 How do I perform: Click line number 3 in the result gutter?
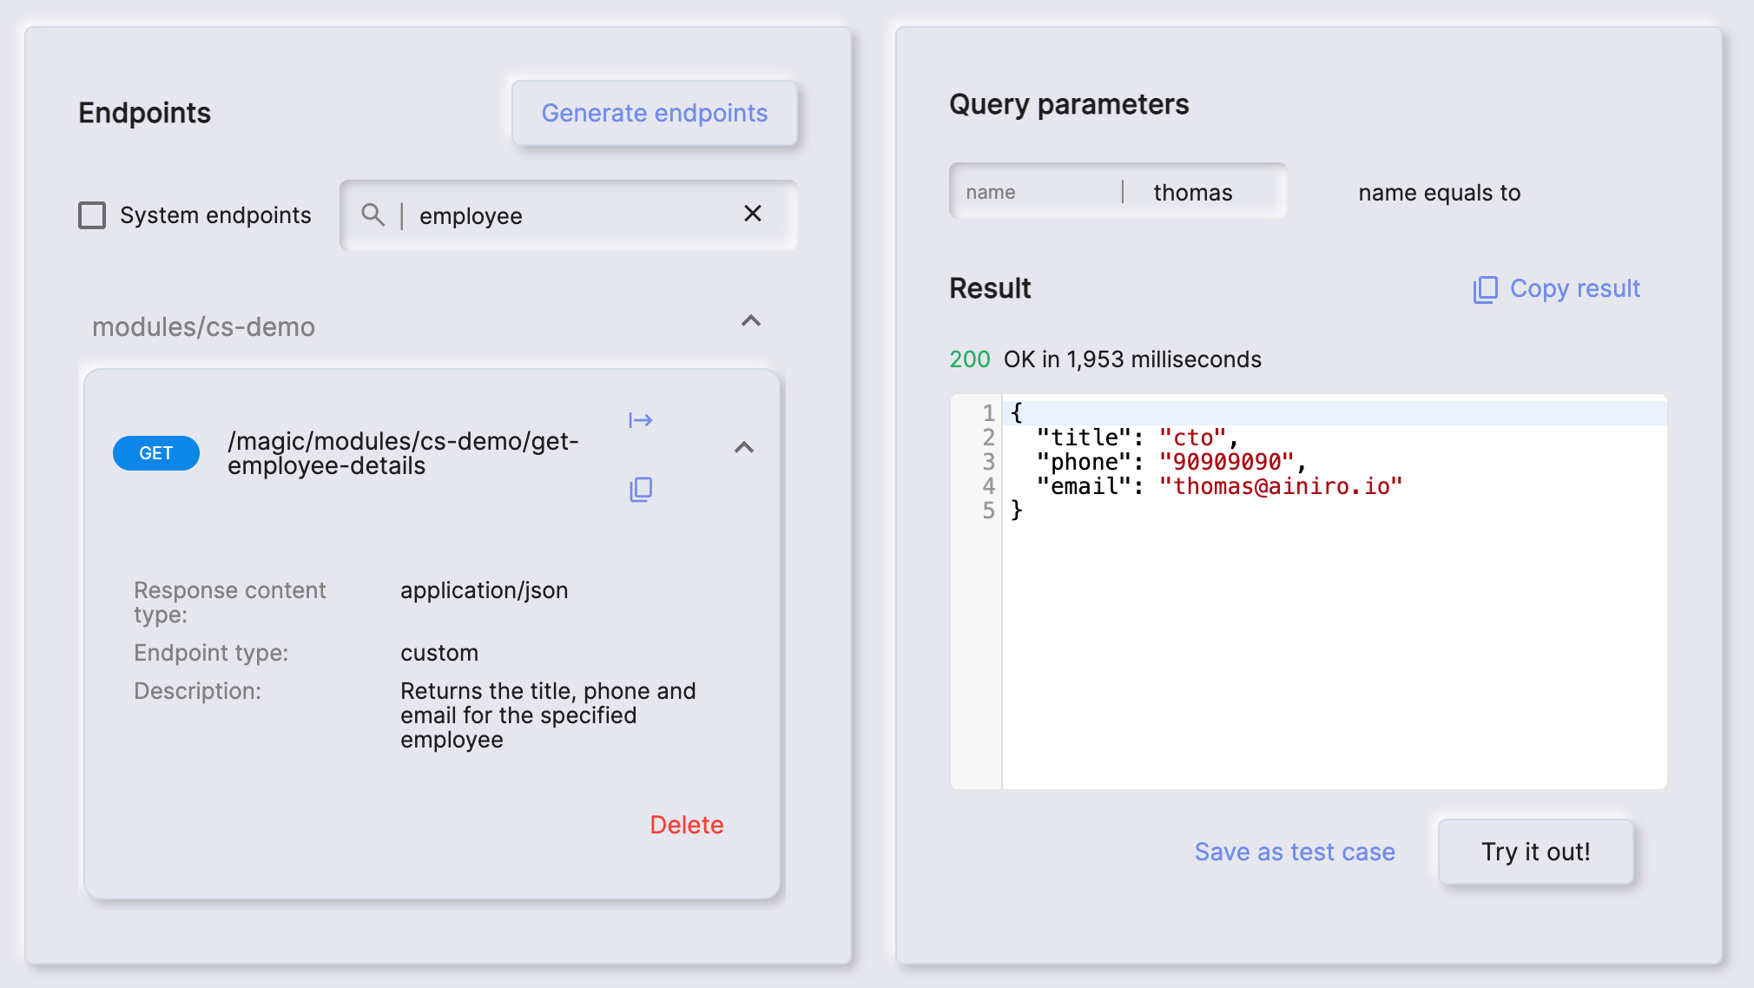pos(987,462)
